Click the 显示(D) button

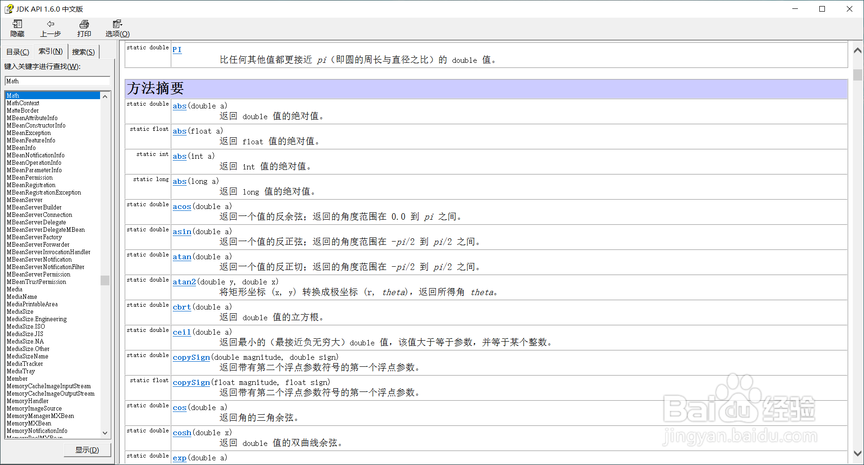(x=87, y=450)
